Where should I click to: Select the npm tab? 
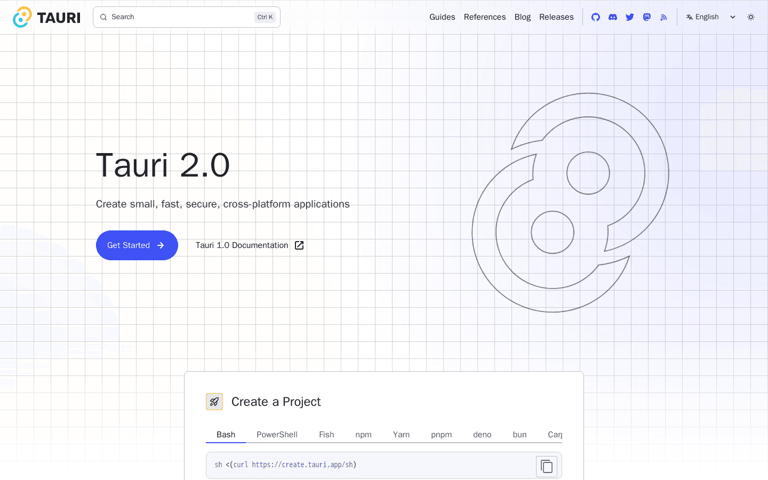[363, 435]
